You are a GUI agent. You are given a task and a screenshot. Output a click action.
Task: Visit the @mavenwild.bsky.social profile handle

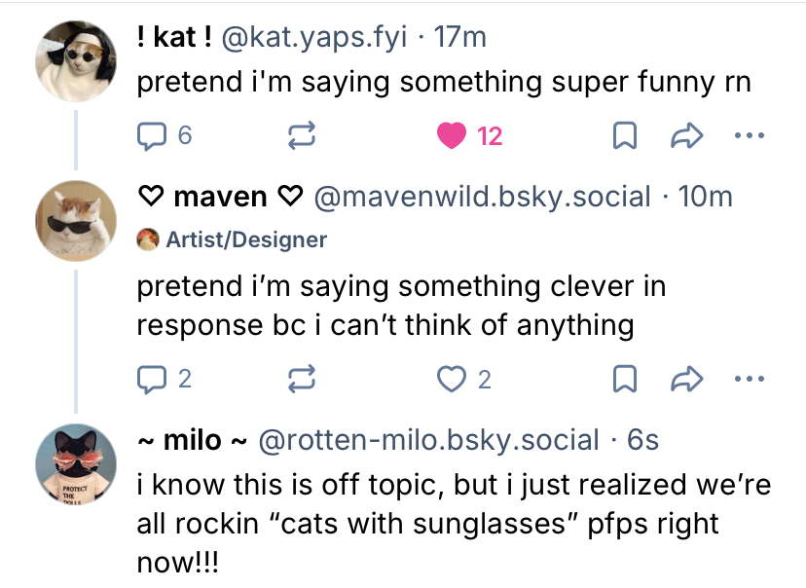pos(481,197)
